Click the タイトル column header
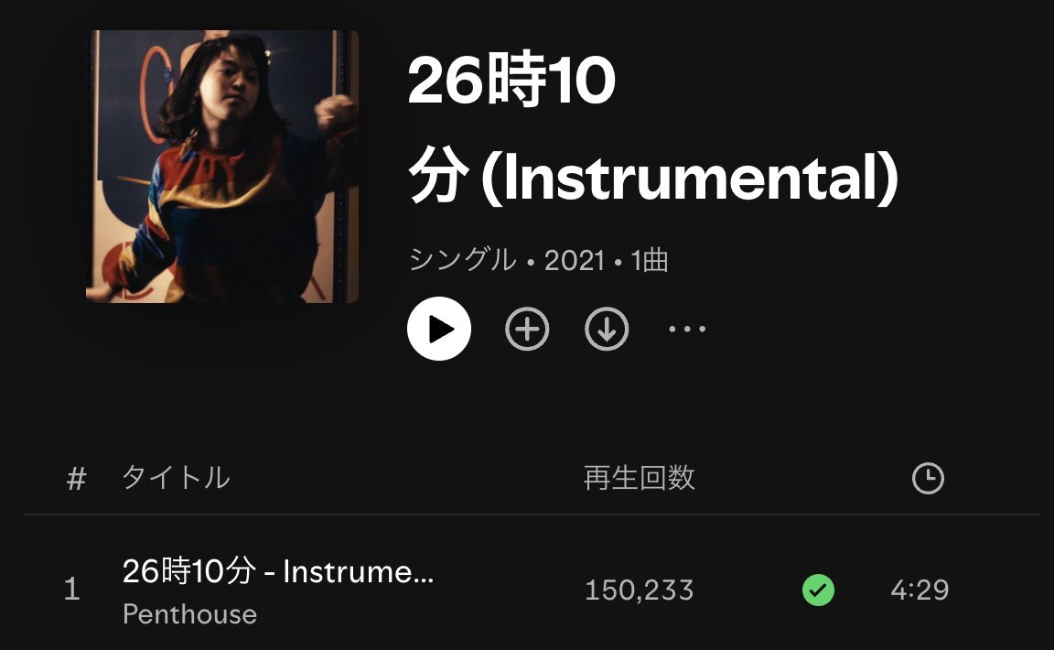This screenshot has height=650, width=1054. tap(176, 478)
